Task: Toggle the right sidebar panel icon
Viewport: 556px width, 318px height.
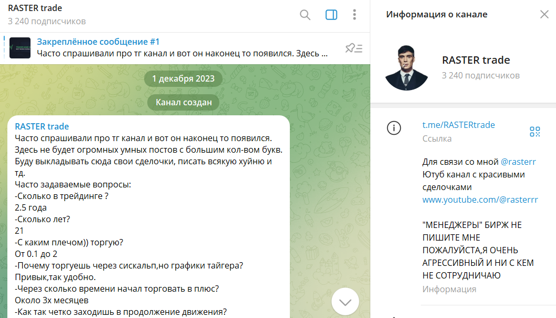Action: click(331, 15)
